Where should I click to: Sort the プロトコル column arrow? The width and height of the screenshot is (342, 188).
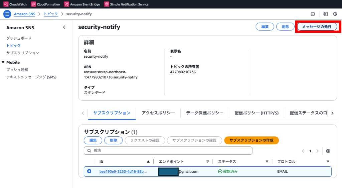click(x=328, y=161)
